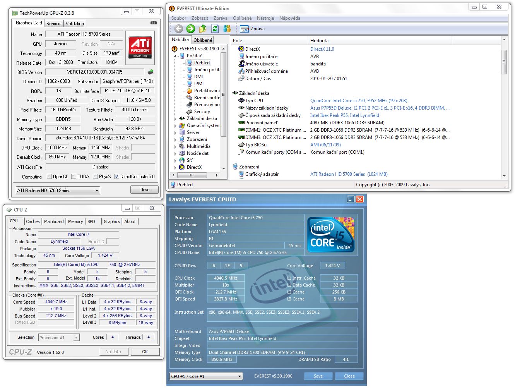Open the Zpráva report toolbar button
This screenshot has height=388, width=515.
[x=252, y=29]
